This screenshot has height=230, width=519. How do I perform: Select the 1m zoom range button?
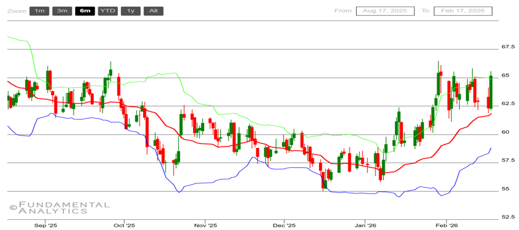point(39,11)
